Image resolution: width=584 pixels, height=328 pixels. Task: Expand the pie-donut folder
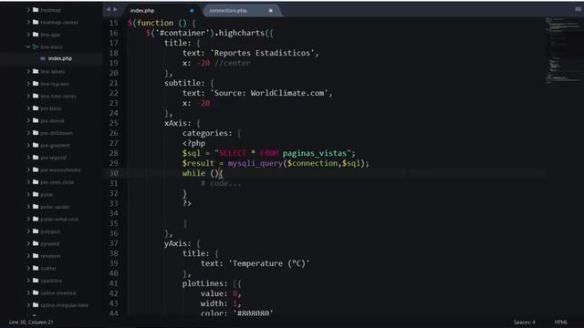pyautogui.click(x=28, y=120)
